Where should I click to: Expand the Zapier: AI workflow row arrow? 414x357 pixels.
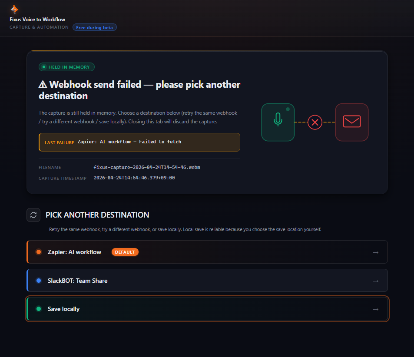pos(375,252)
